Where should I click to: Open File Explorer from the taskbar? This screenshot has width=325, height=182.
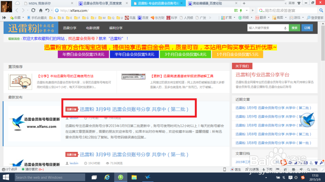click(134, 177)
